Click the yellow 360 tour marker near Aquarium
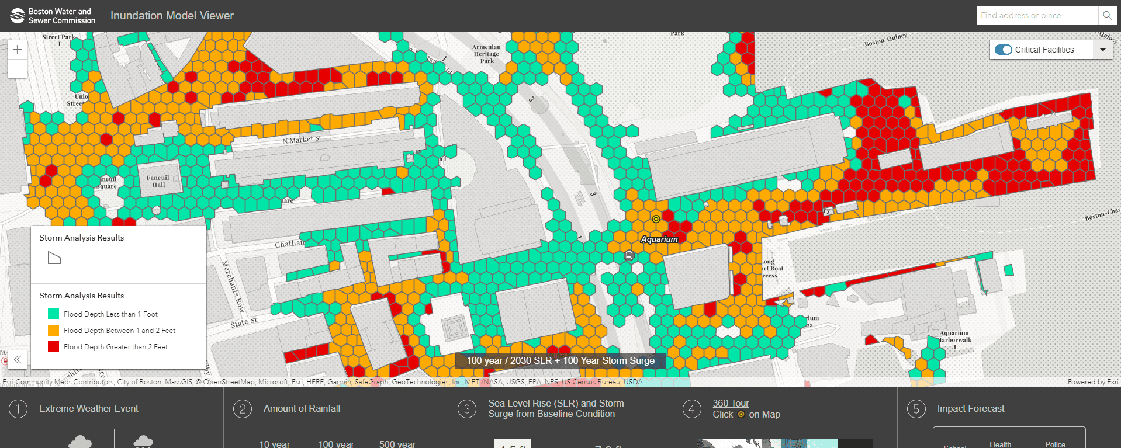The image size is (1121, 448). pos(656,219)
